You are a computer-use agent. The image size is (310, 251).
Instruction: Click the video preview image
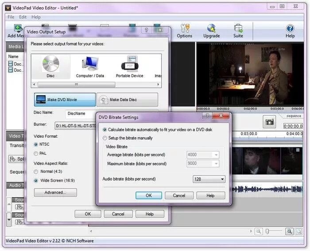tap(250, 74)
